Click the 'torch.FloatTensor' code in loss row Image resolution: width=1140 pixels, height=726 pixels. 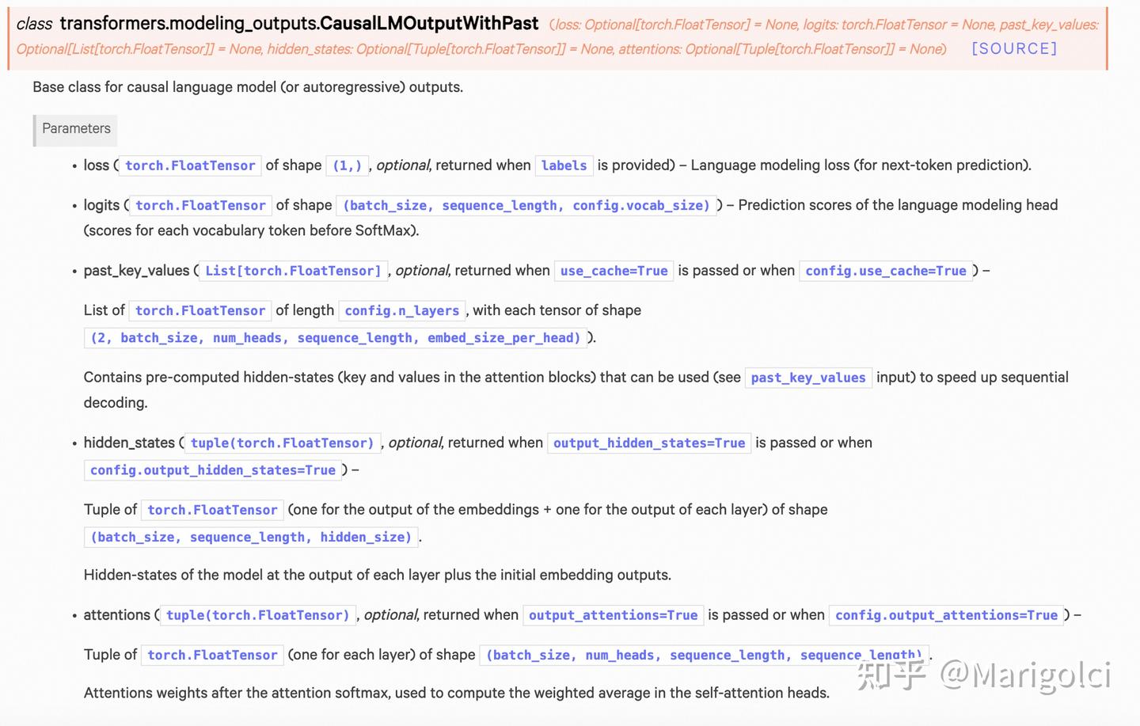190,165
